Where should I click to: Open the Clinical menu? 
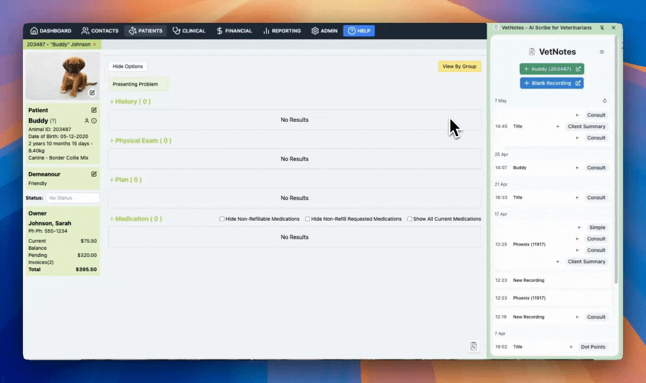[189, 31]
